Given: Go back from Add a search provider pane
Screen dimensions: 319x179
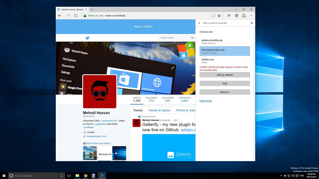Looking at the screenshot, I should [x=199, y=23].
